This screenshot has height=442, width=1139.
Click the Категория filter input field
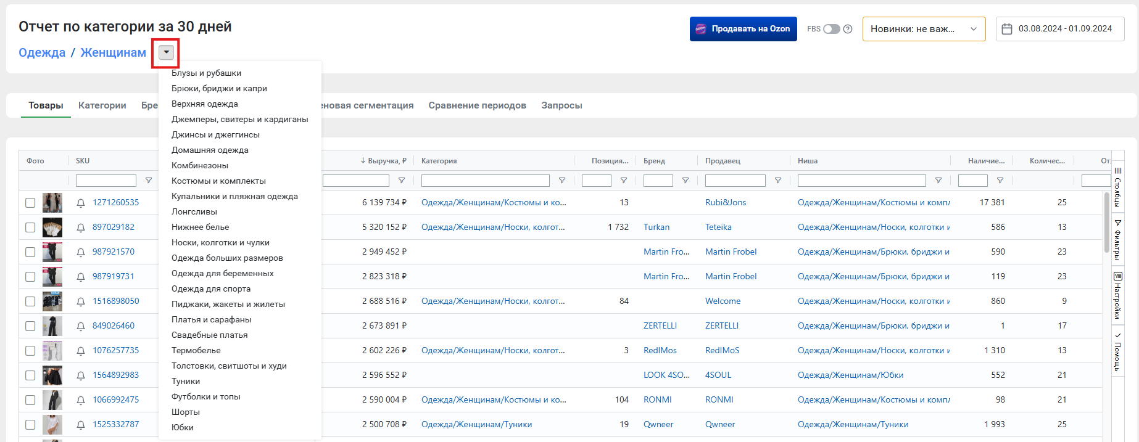[486, 181]
